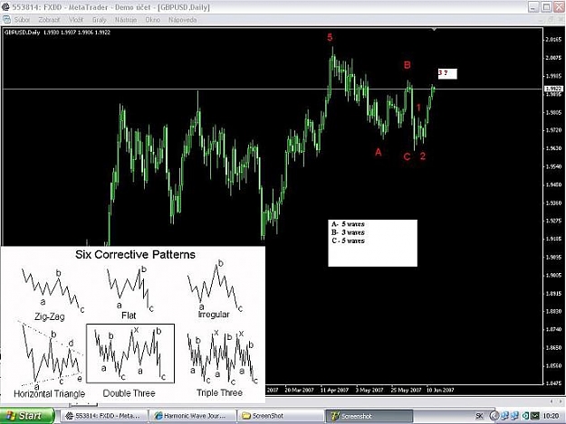Click the Zig-Zag pattern diagram

pos(53,289)
